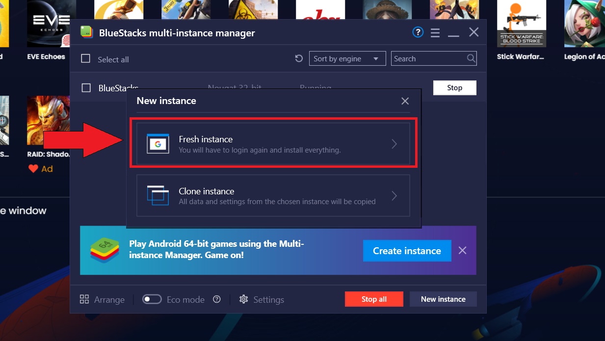Tick the BlueStacks instance checkbox
605x341 pixels.
(86, 88)
